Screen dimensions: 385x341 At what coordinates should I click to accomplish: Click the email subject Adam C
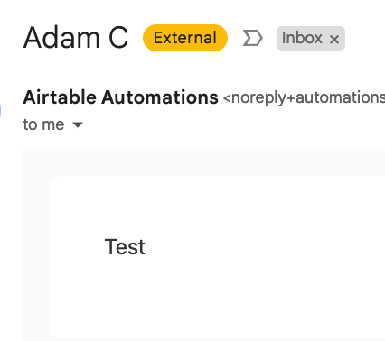coord(76,38)
